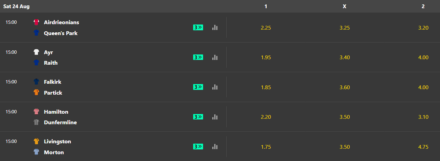The height and width of the screenshot is (161, 440).
Task: Open stats chart for Airdrieonians vs Queen's Park
Action: point(215,28)
